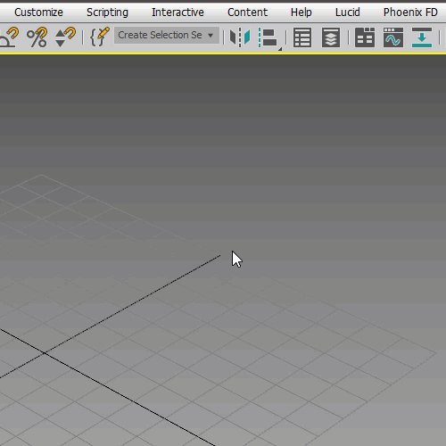Show the Ribbon via toolbar icon
This screenshot has width=446, height=446.
pyautogui.click(x=365, y=37)
